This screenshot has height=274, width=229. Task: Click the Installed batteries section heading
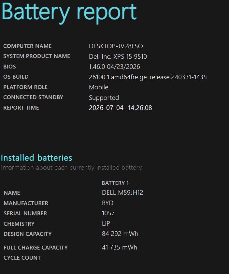point(36,158)
